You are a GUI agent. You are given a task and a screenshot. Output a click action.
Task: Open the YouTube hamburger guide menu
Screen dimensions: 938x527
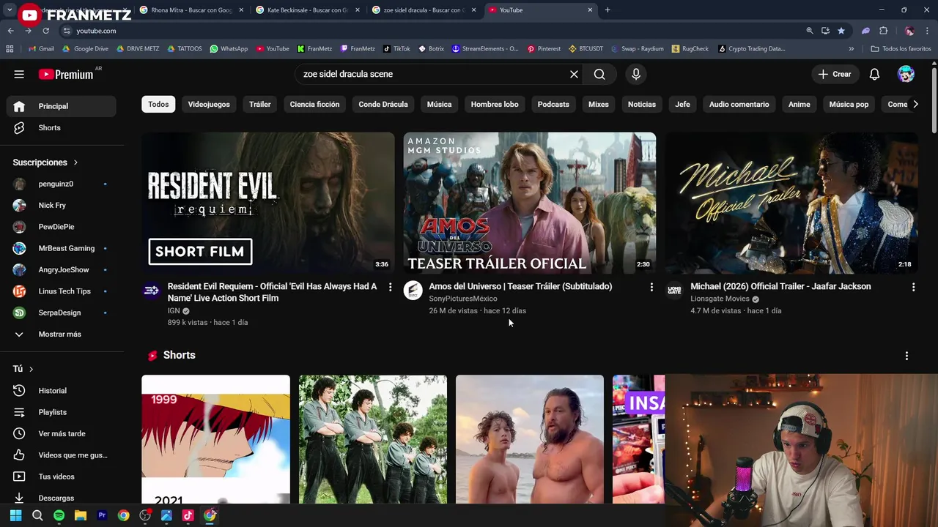coord(19,74)
